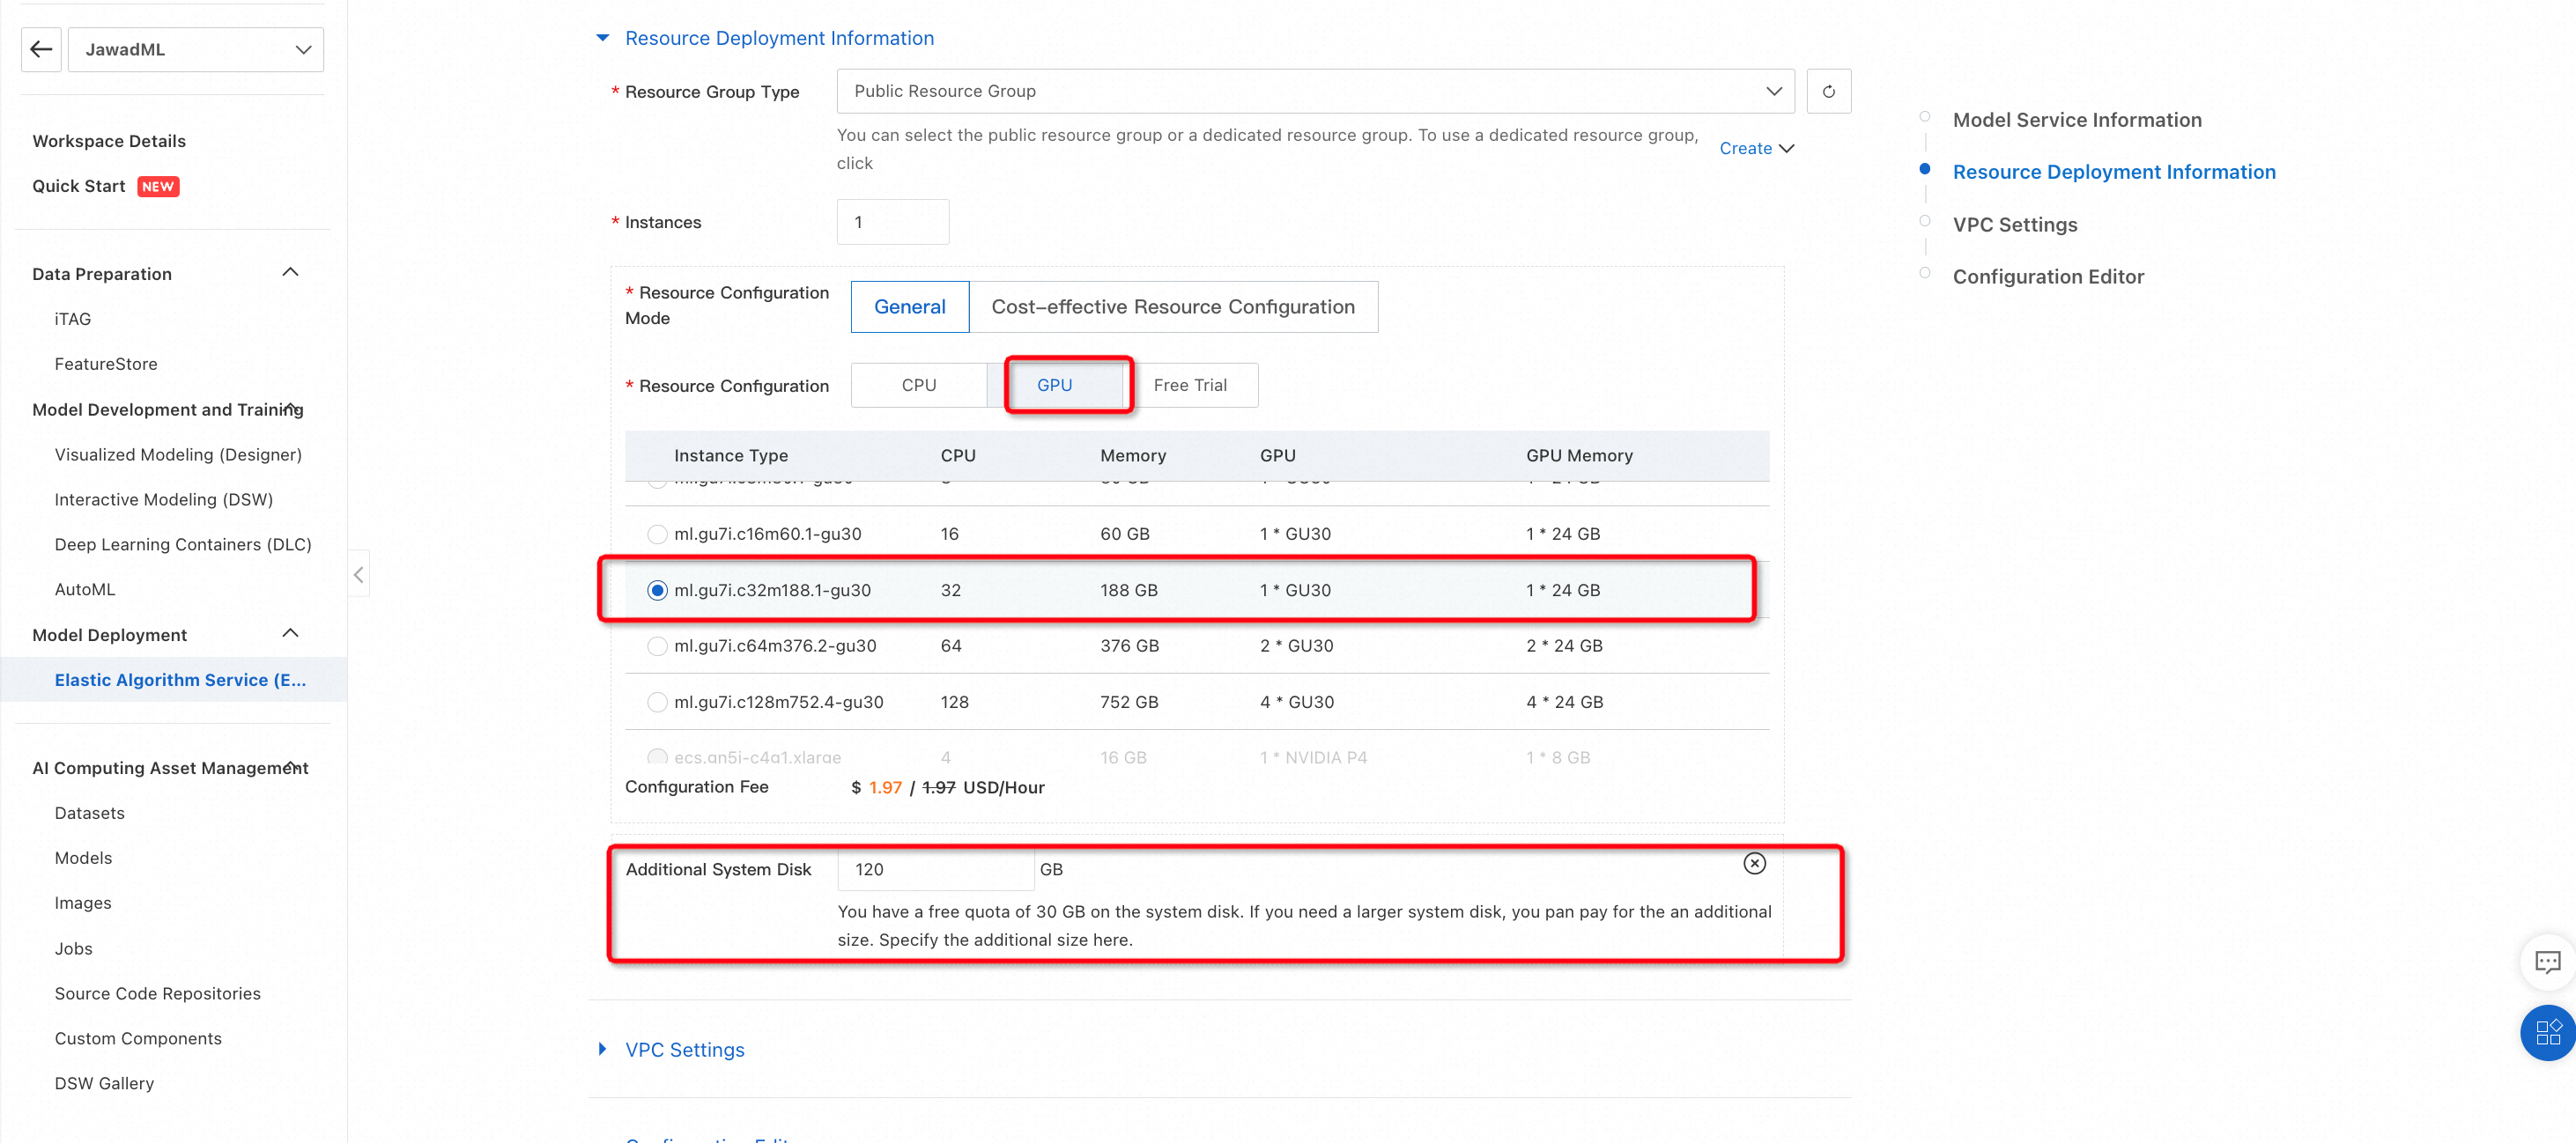Click the 188 GB memory cell
This screenshot has height=1143, width=2576.
tap(1128, 591)
